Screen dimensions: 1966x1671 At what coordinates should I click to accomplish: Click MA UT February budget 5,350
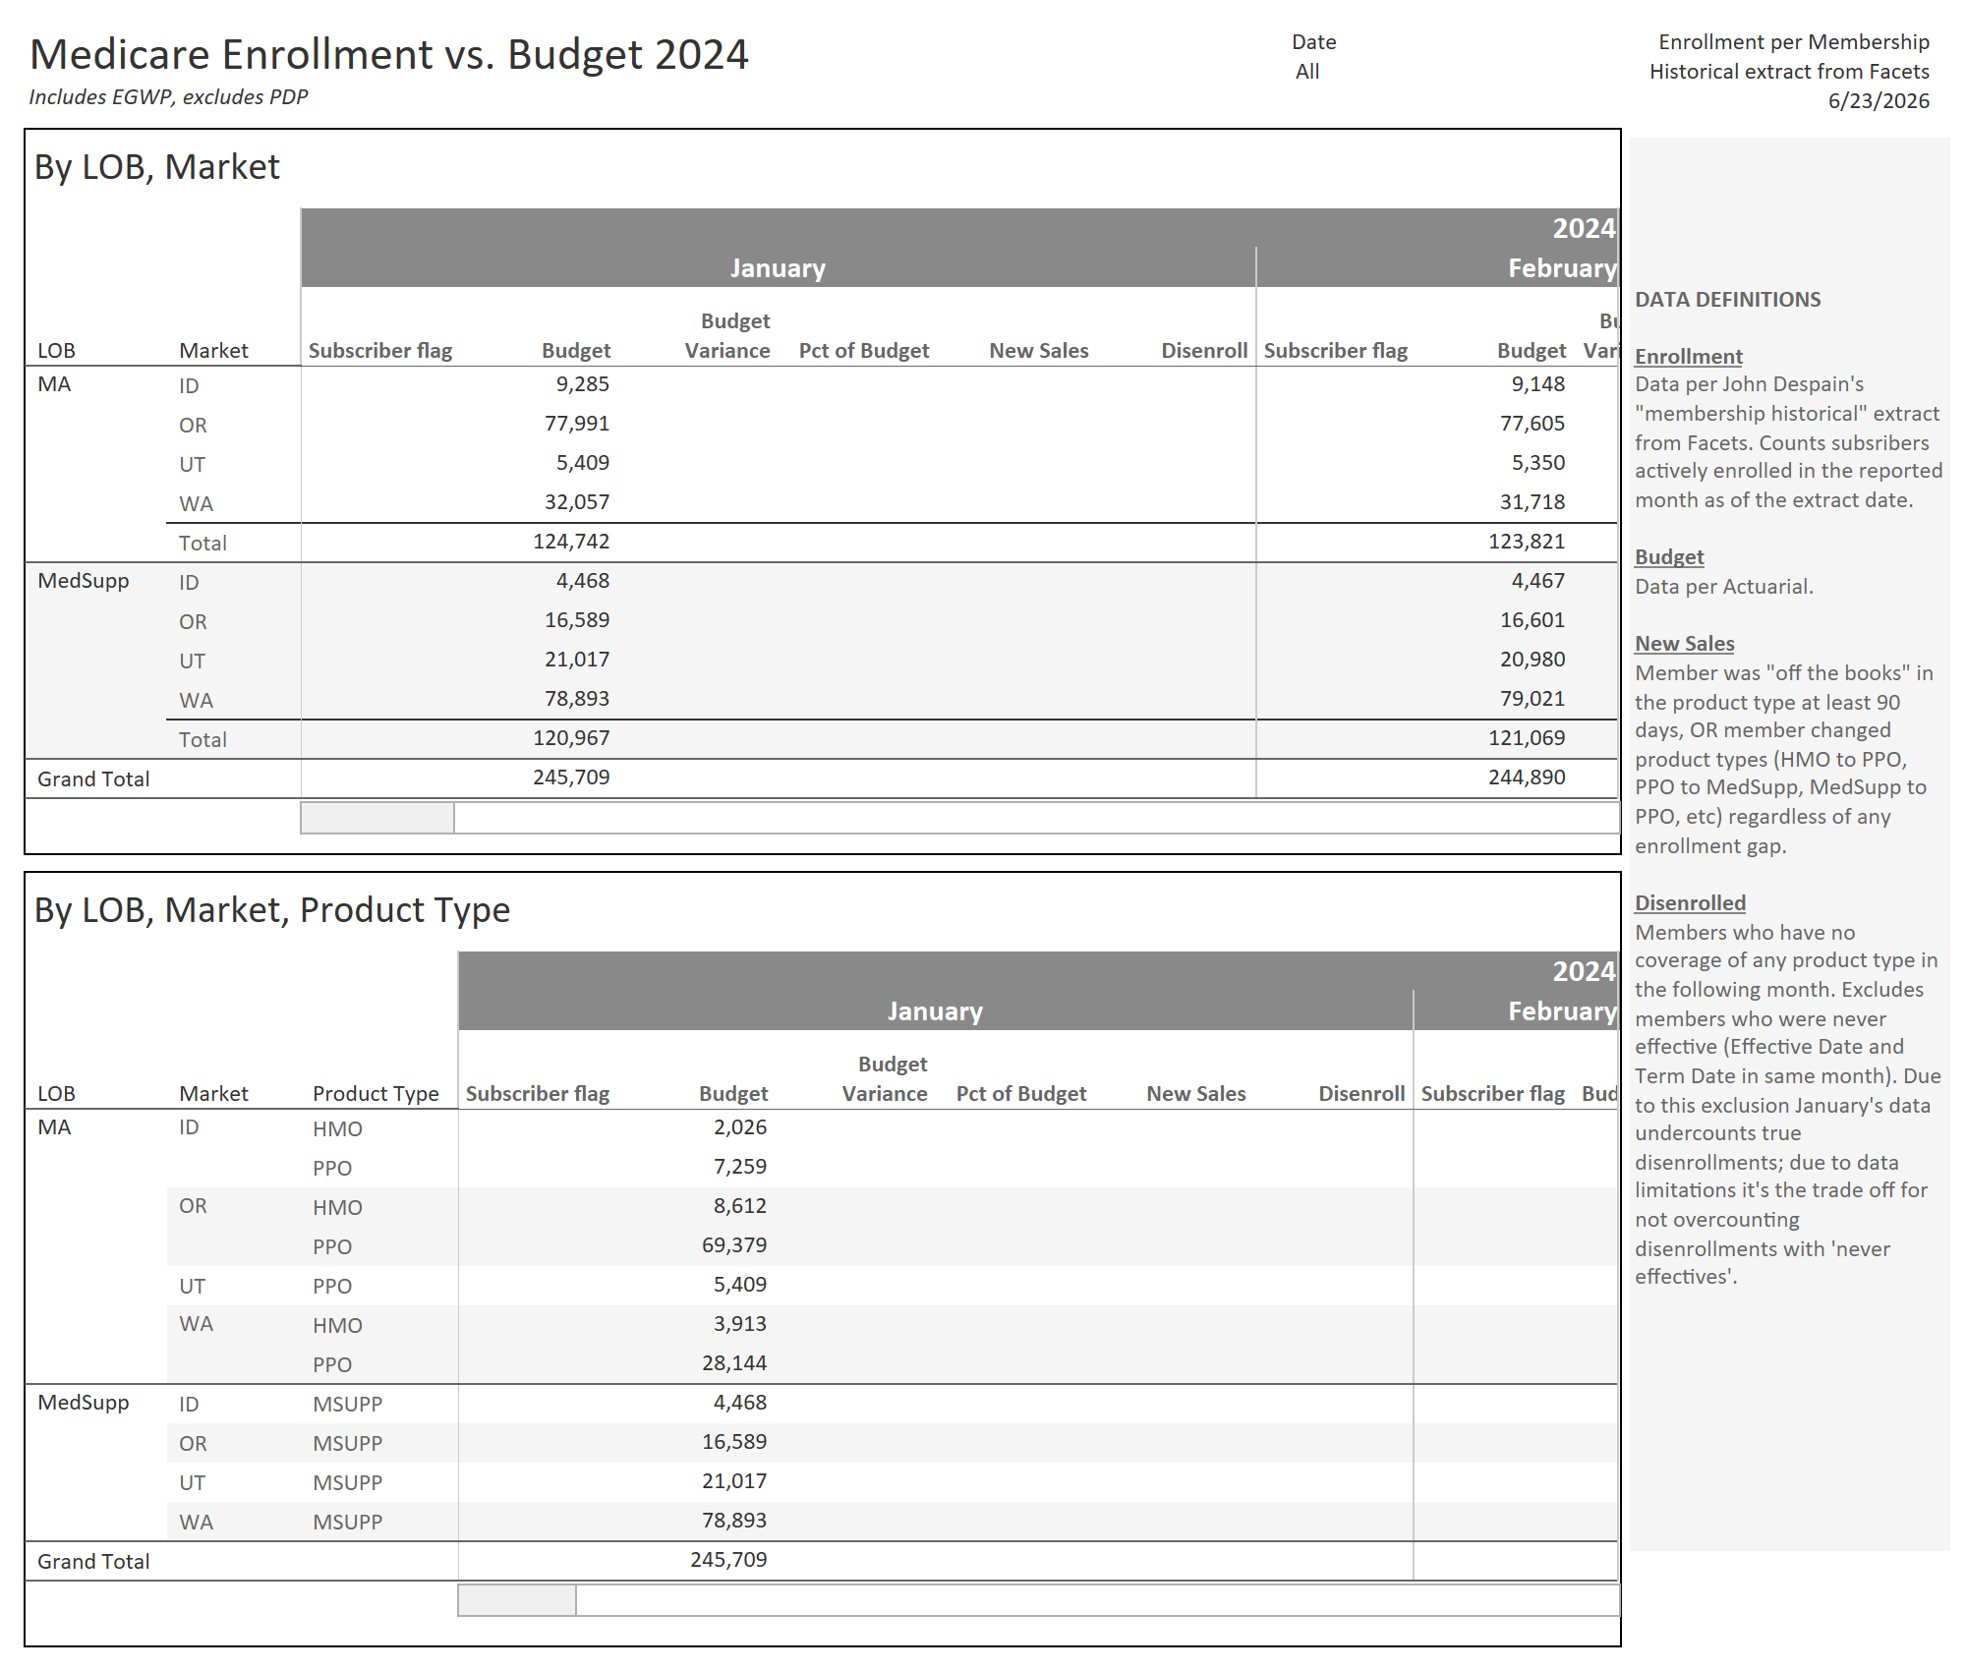[x=1538, y=463]
